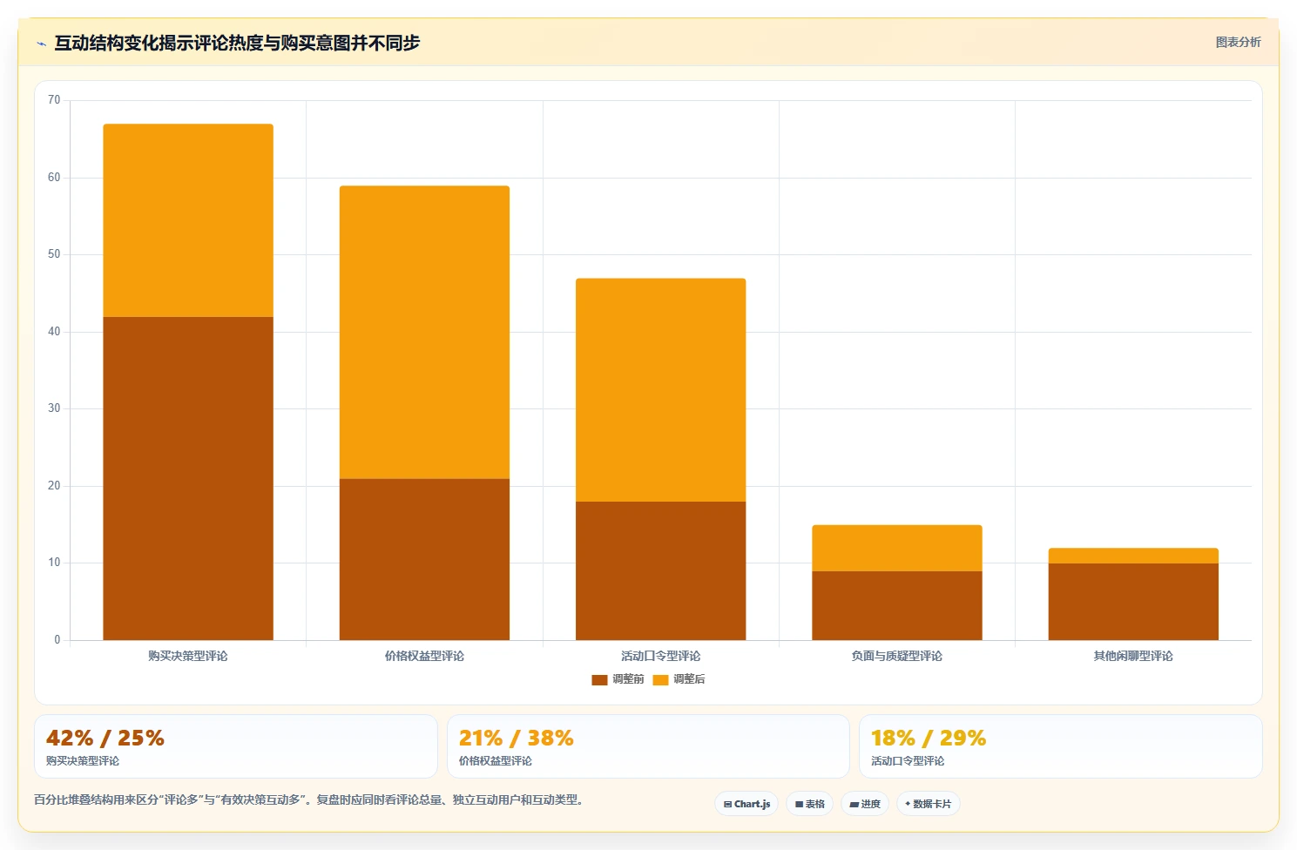Toggle the 调整后 legend color swatch
Viewport: 1297px width, 850px height.
660,679
